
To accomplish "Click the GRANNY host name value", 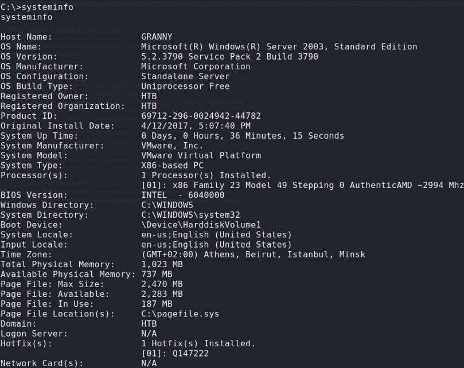I will pyautogui.click(x=157, y=37).
